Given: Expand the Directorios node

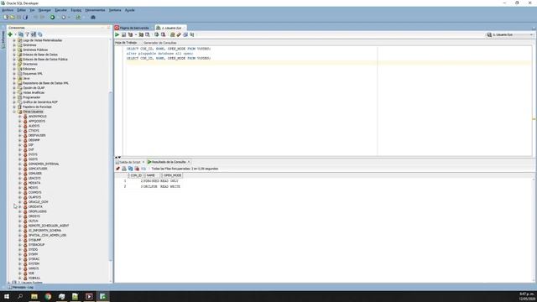Looking at the screenshot, I should [x=14, y=64].
